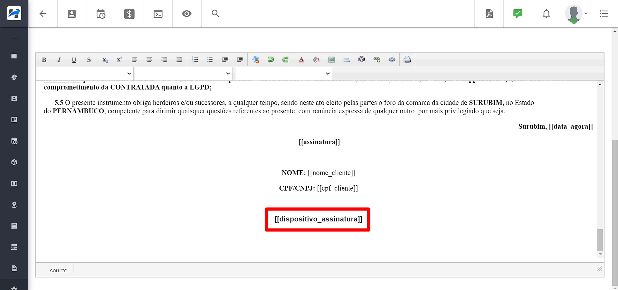This screenshot has height=290, width=618.
Task: Click the application logo
Action: coord(14,14)
